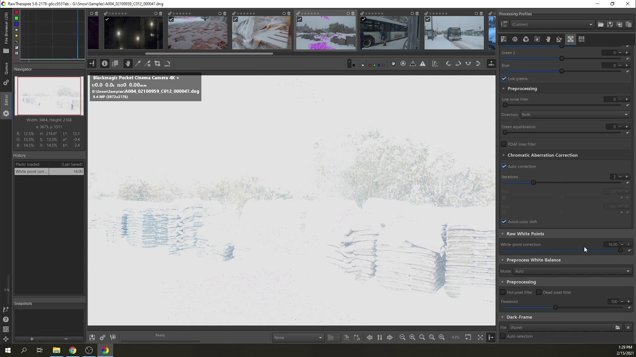Open the next image arrow
The width and height of the screenshot is (636, 357).
tap(390, 337)
